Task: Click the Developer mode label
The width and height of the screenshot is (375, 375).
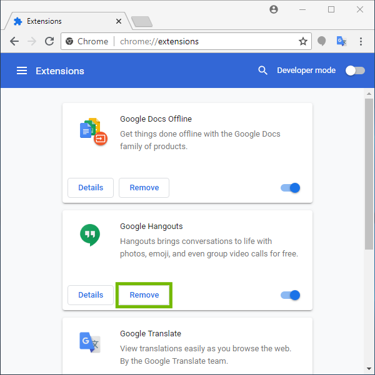Action: click(306, 71)
